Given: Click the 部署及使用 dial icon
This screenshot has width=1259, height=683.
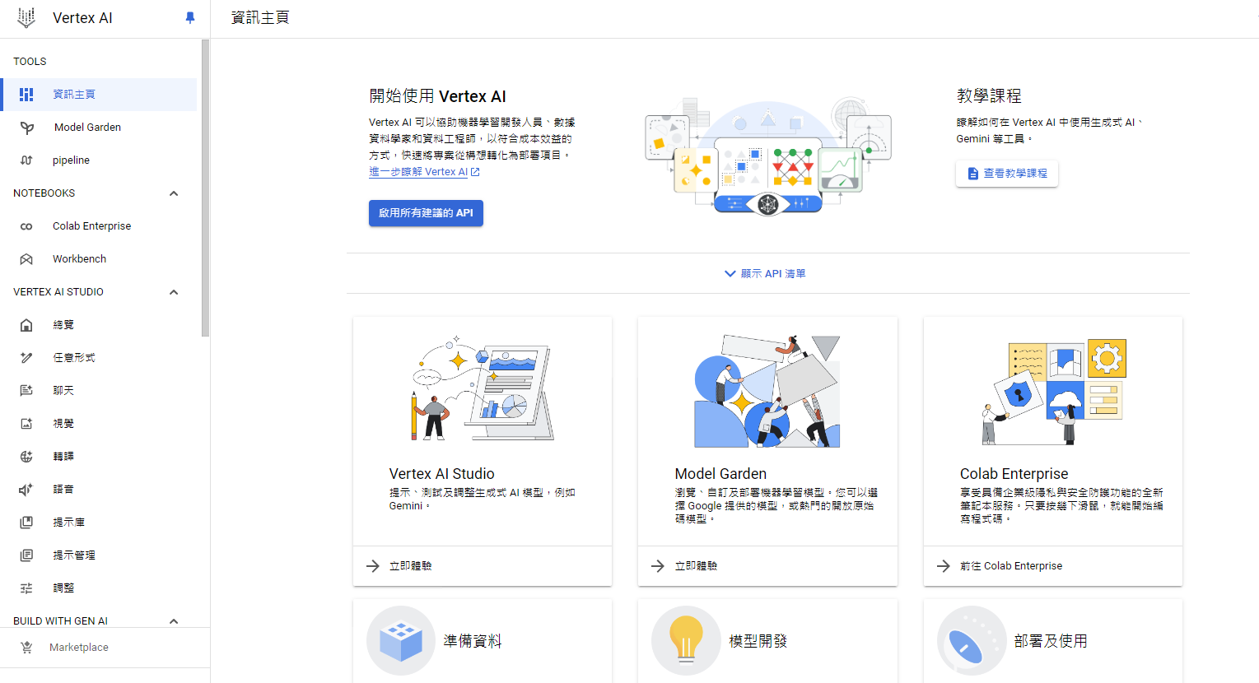Looking at the screenshot, I should coord(972,641).
